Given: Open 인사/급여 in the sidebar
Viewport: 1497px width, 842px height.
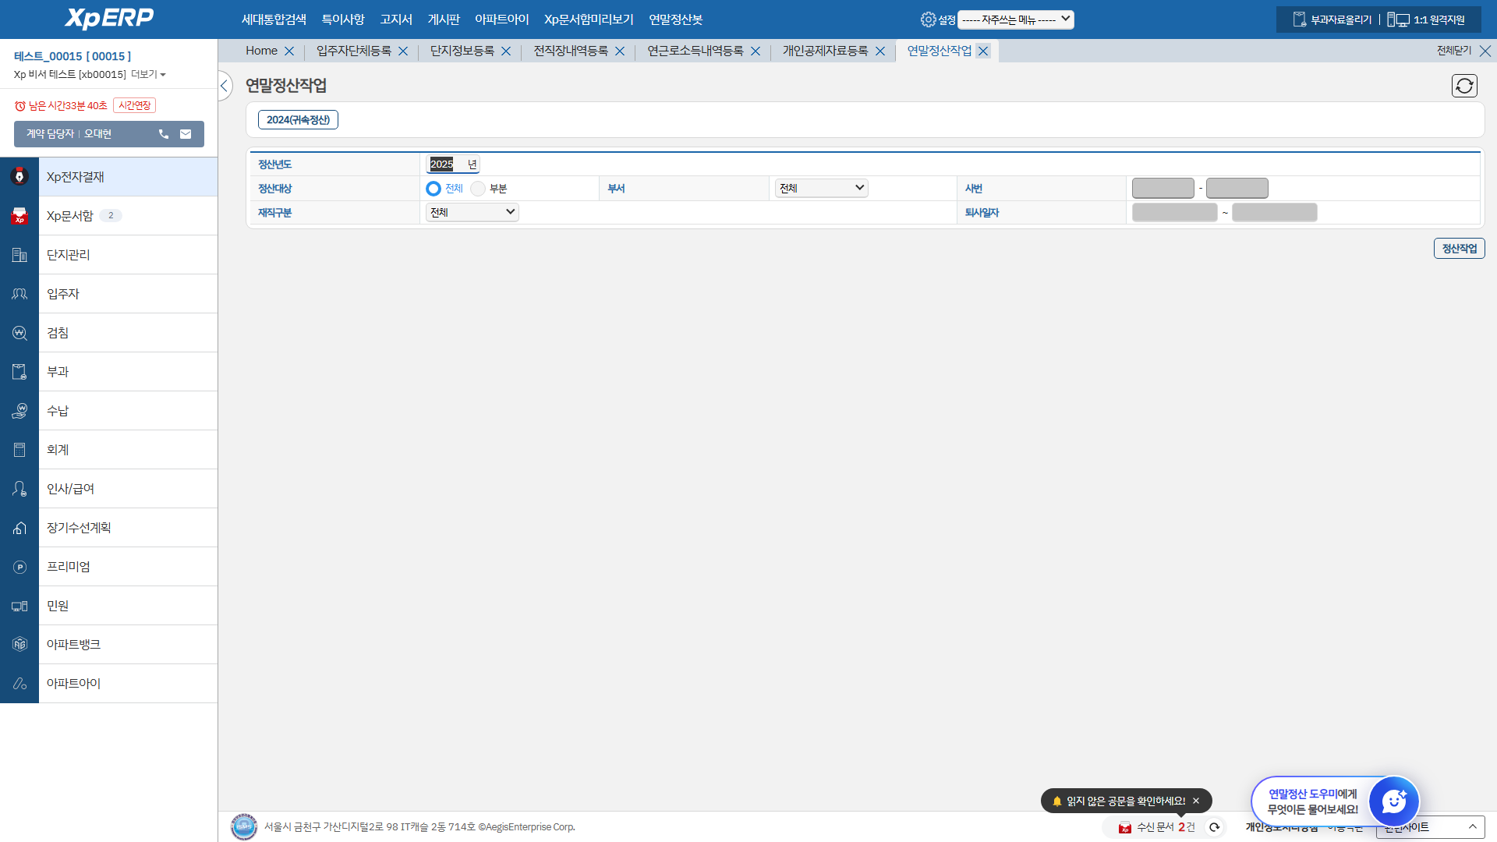Looking at the screenshot, I should [x=70, y=489].
